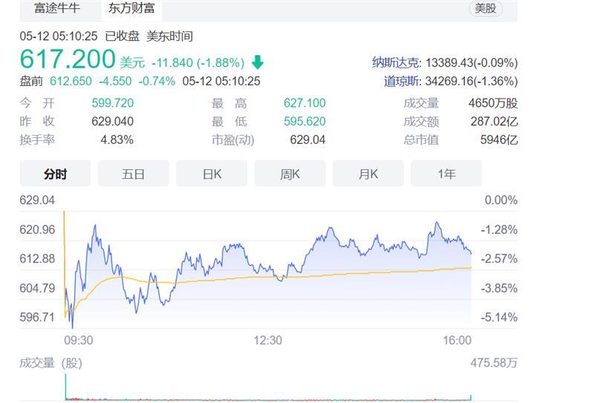
Task: Switch to the 富途牛牛 tab
Action: click(57, 9)
